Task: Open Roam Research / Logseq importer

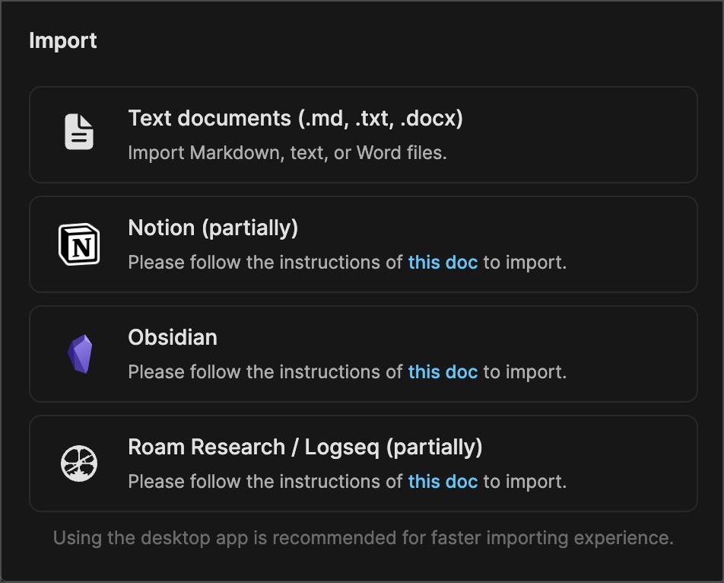Action: (363, 463)
